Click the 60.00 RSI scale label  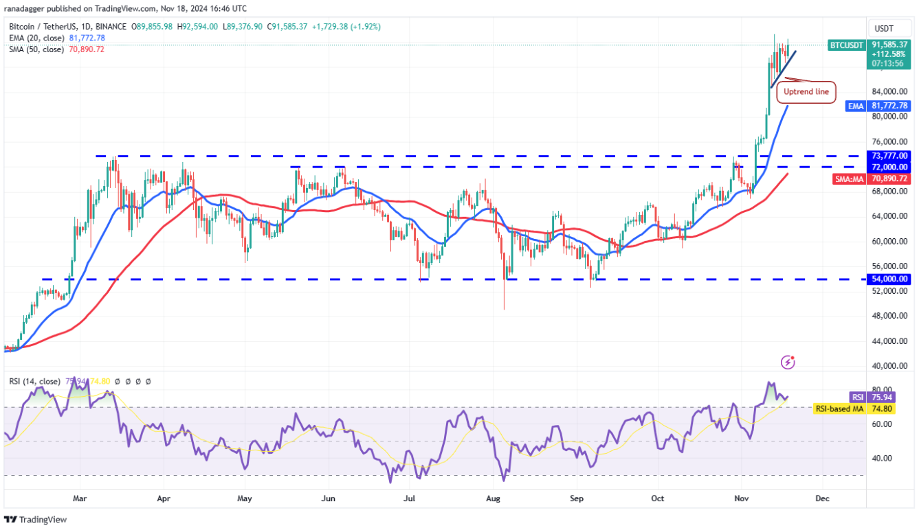[882, 424]
